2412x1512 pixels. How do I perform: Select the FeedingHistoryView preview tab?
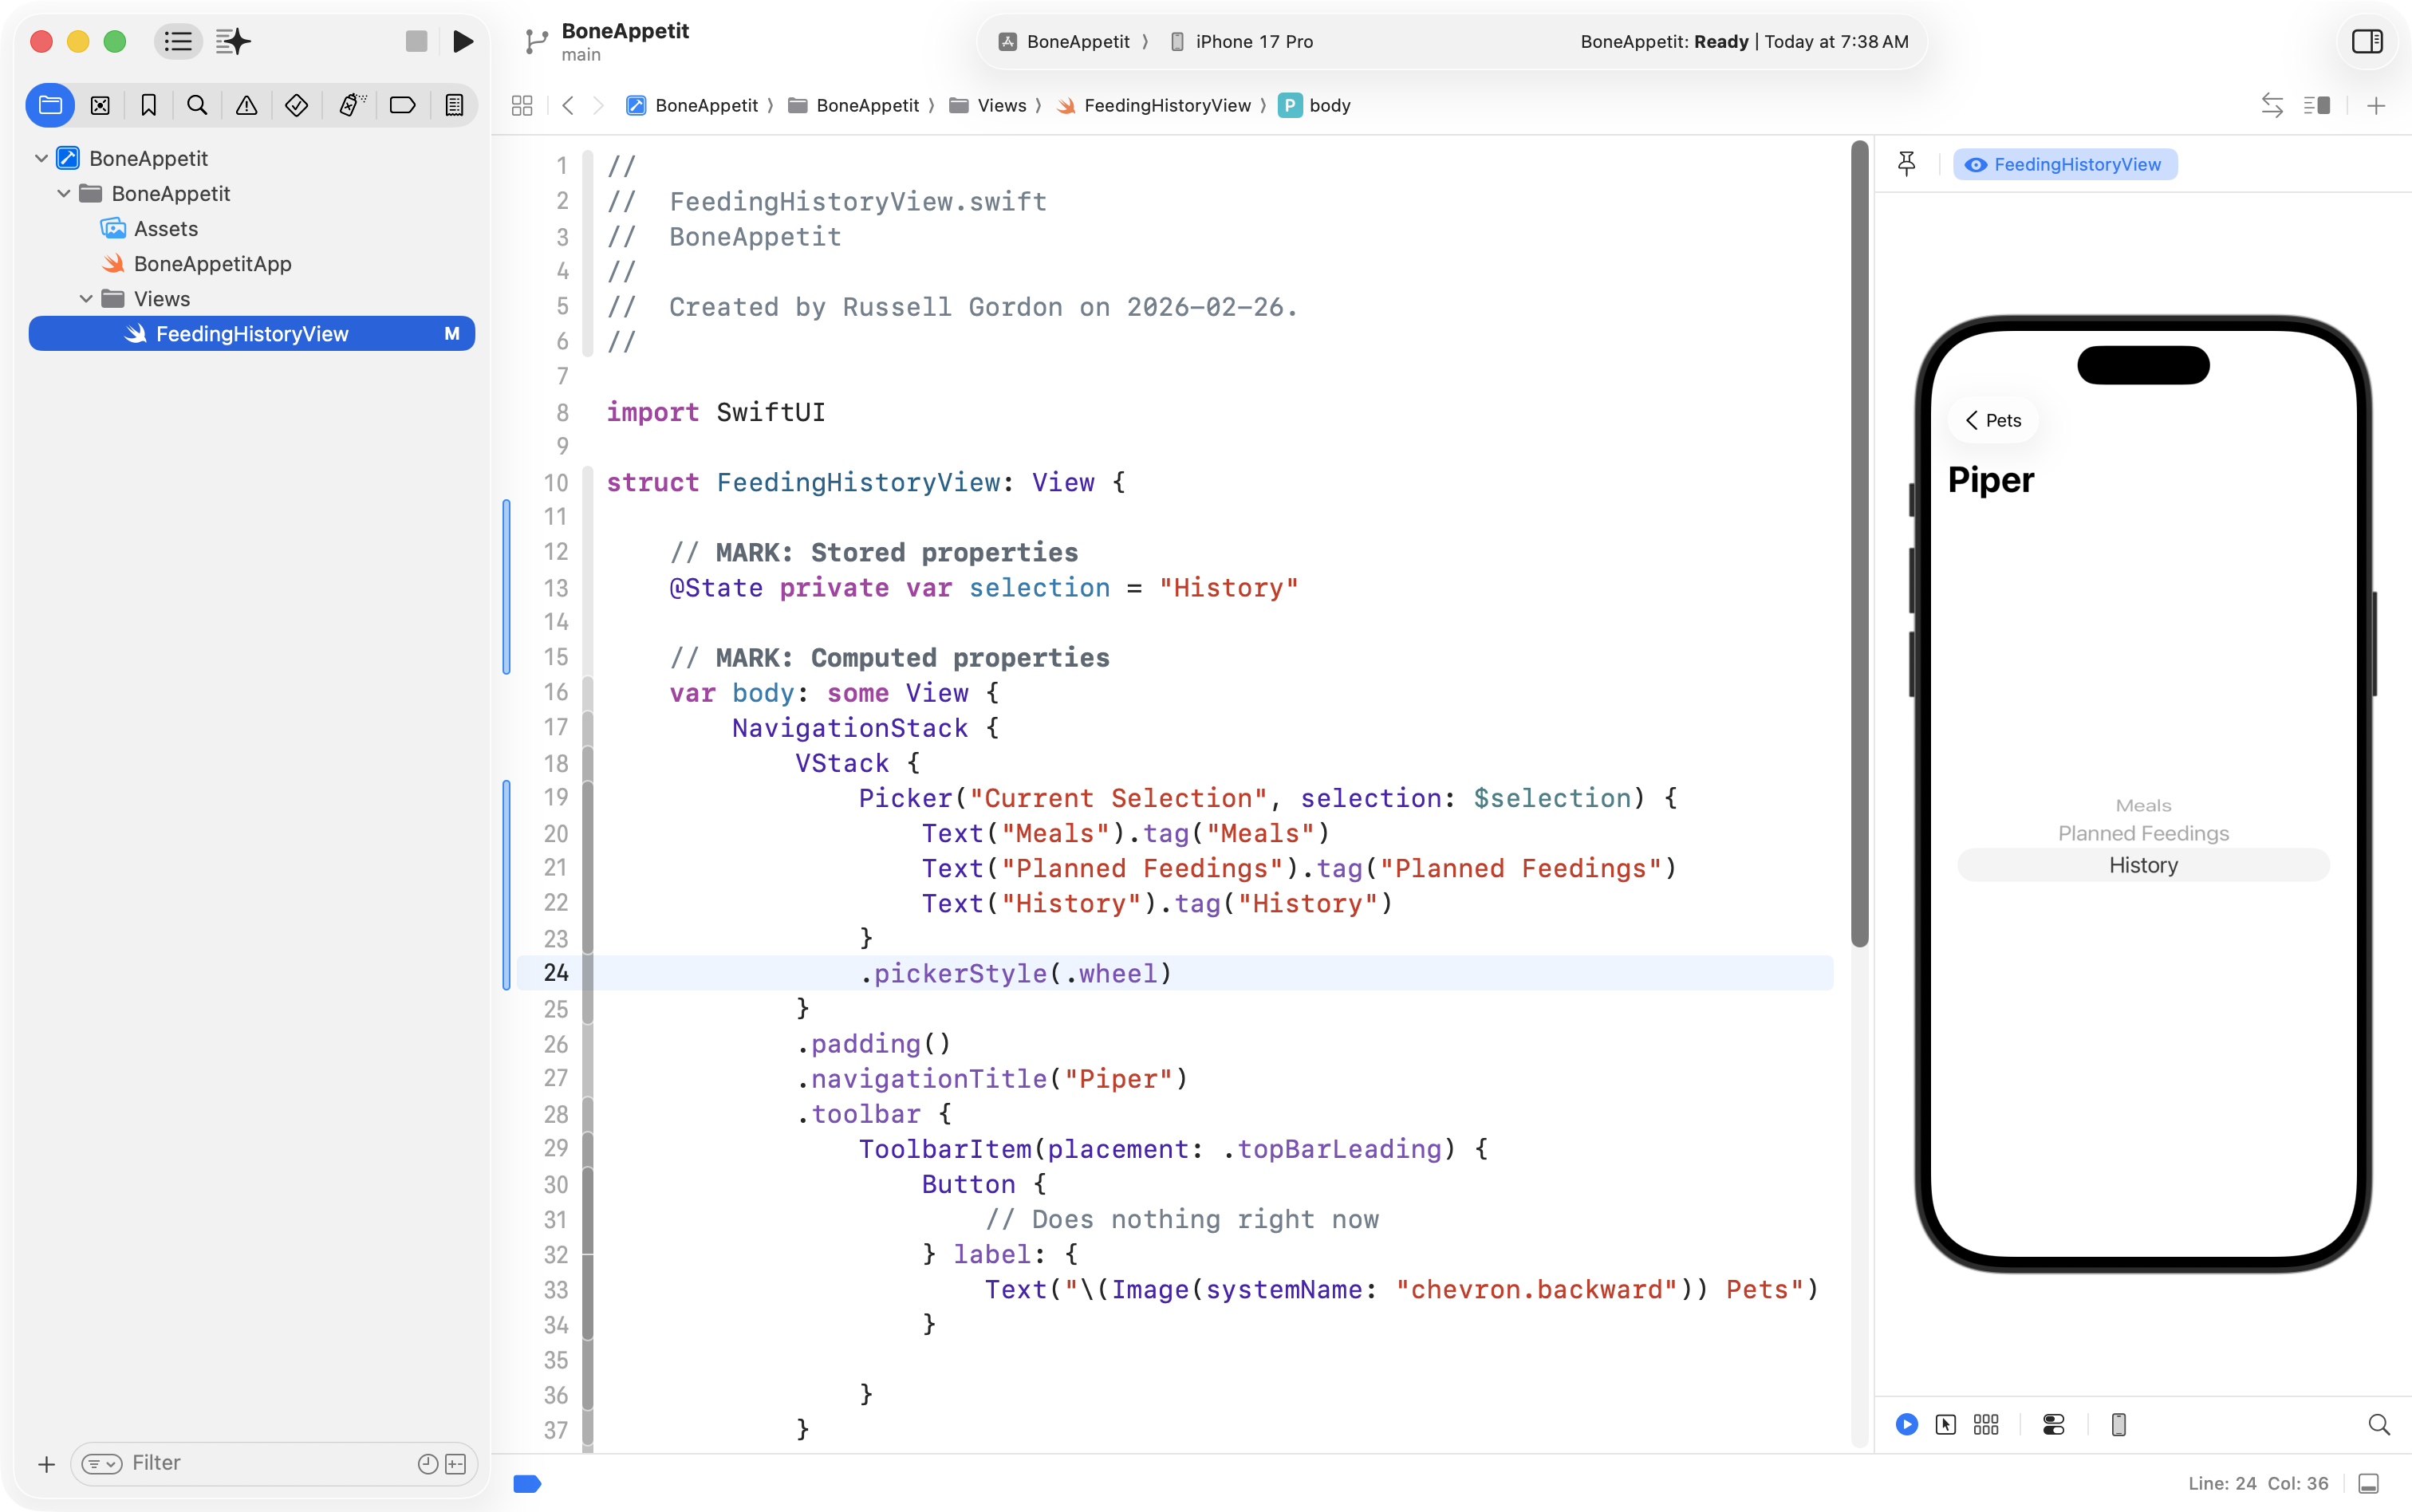[x=2064, y=164]
